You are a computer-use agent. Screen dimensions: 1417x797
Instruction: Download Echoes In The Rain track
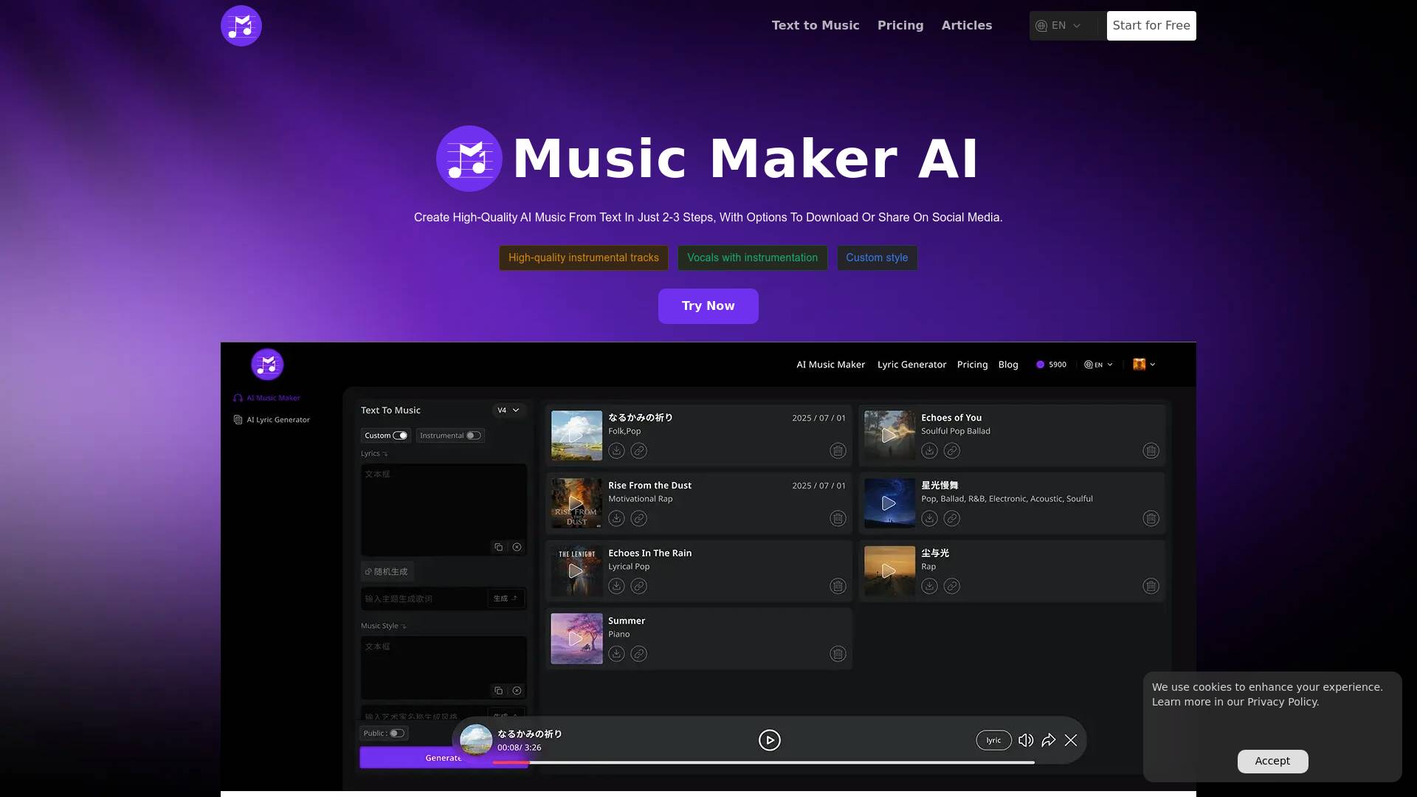click(x=616, y=586)
